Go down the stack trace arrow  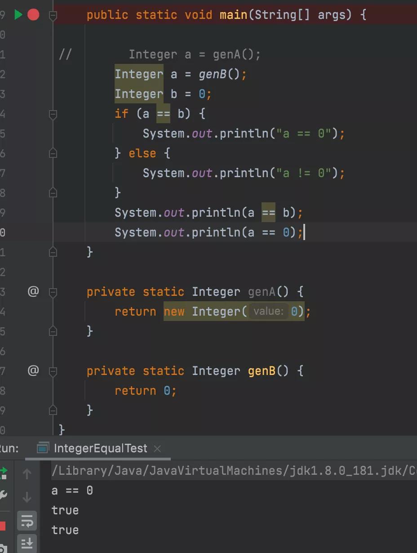27,497
